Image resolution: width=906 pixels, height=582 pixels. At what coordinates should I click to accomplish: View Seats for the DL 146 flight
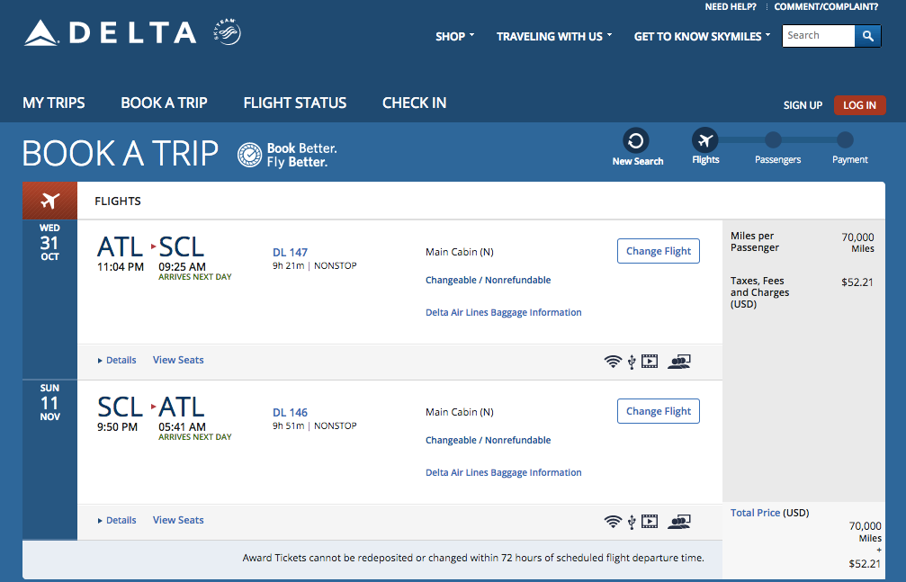[x=178, y=520]
